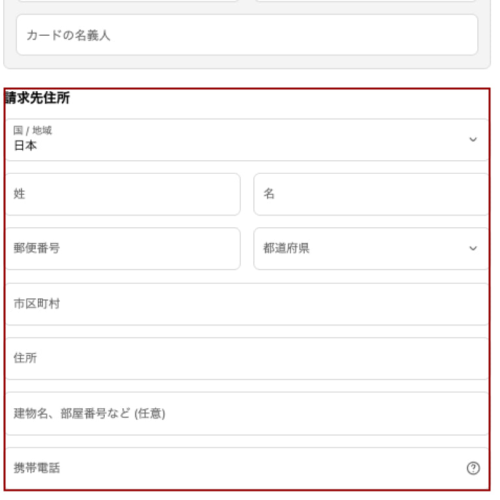
Task: Click the 携帯電話 placeholder text
Action: coord(36,468)
